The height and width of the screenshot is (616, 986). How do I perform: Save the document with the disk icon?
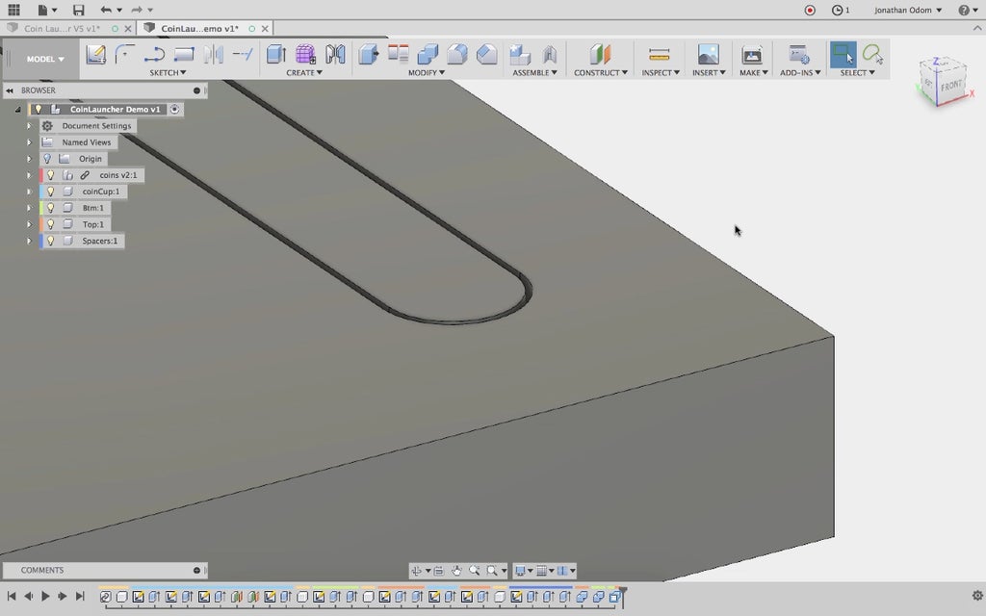78,10
